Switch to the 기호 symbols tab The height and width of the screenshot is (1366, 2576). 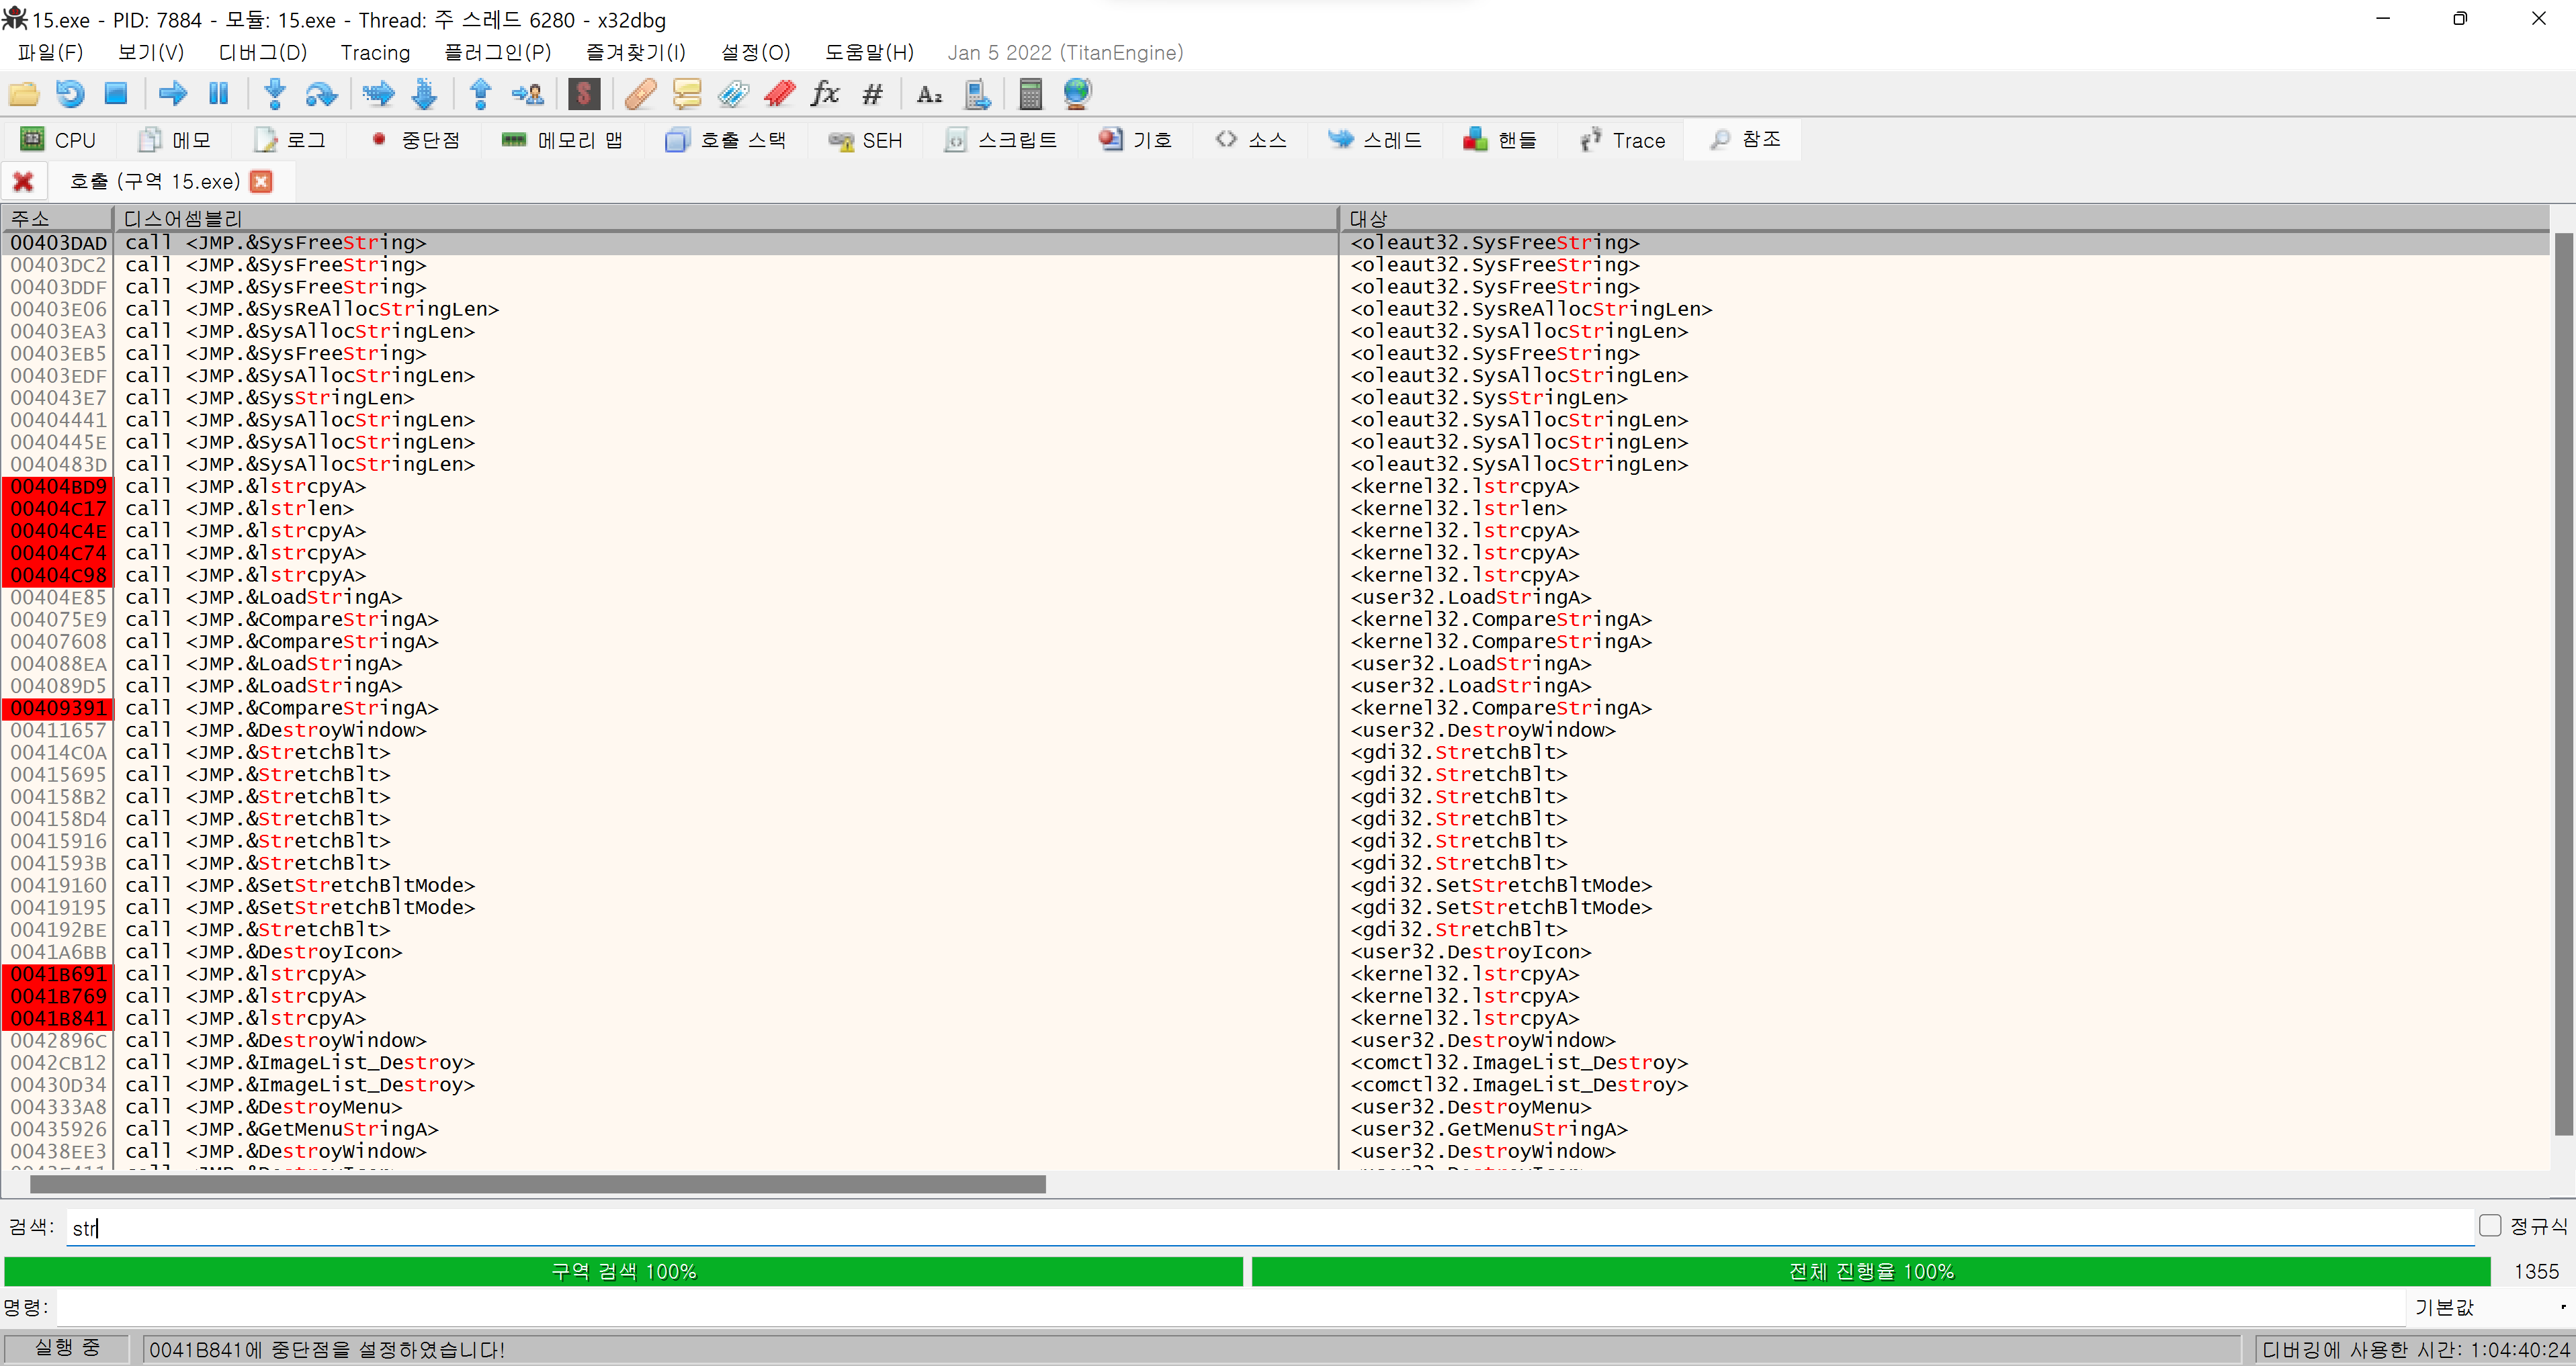(1135, 140)
